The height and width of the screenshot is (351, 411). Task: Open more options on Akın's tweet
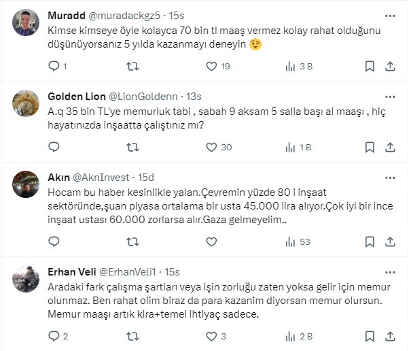click(x=391, y=178)
